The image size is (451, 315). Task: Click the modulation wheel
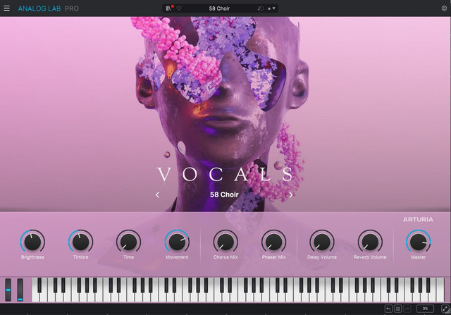[x=20, y=290]
